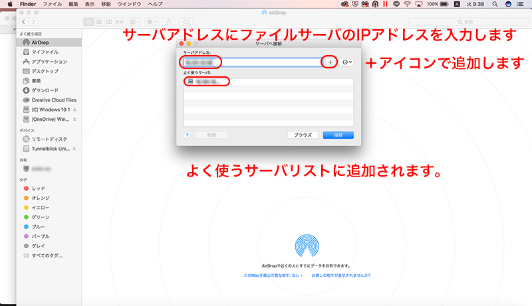Select リモートディスク in sidebar

click(49, 139)
